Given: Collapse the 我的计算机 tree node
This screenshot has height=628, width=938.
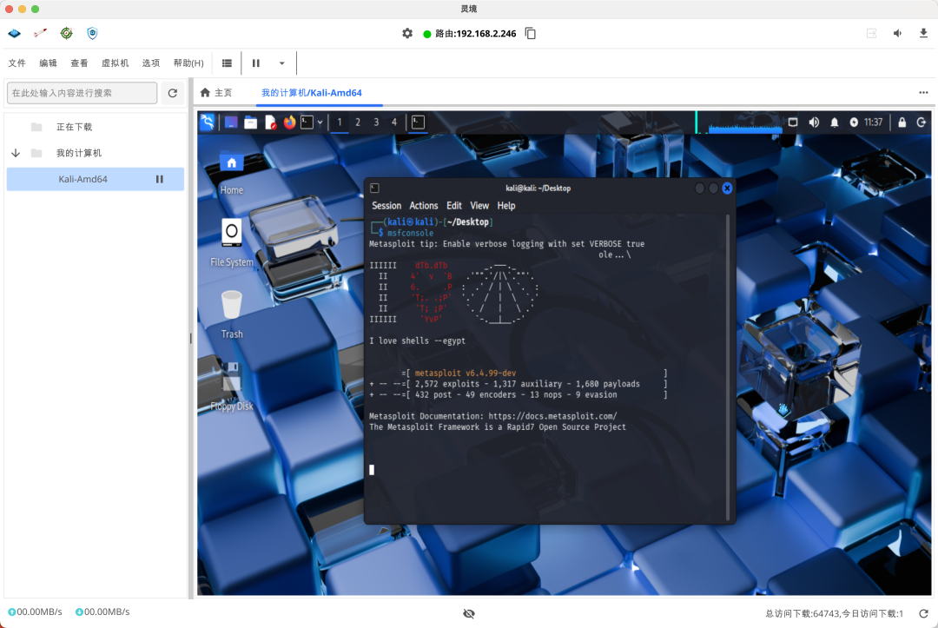Looking at the screenshot, I should [x=15, y=152].
